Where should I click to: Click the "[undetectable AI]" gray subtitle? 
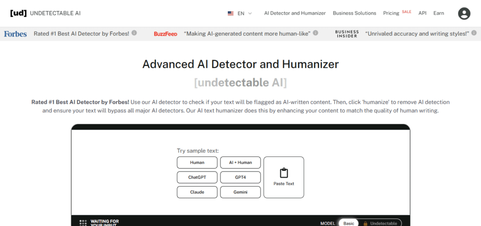(x=240, y=83)
